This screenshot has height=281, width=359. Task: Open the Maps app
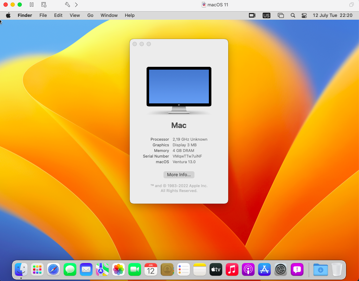point(102,270)
